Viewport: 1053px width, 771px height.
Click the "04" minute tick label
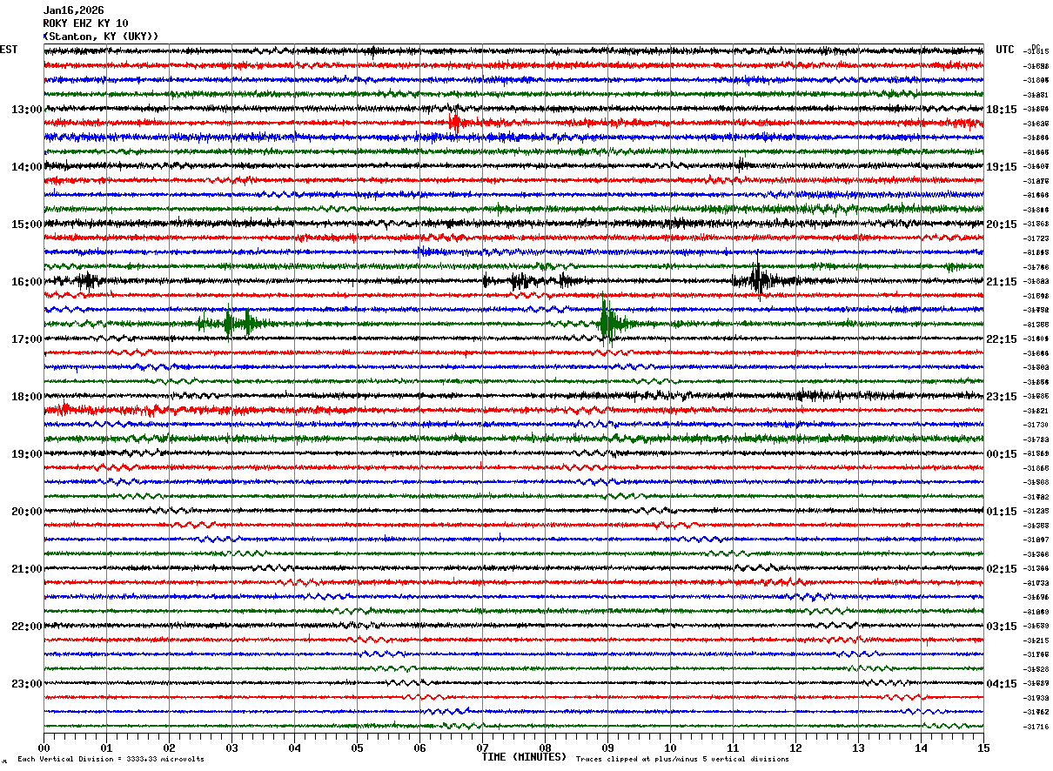click(x=294, y=748)
